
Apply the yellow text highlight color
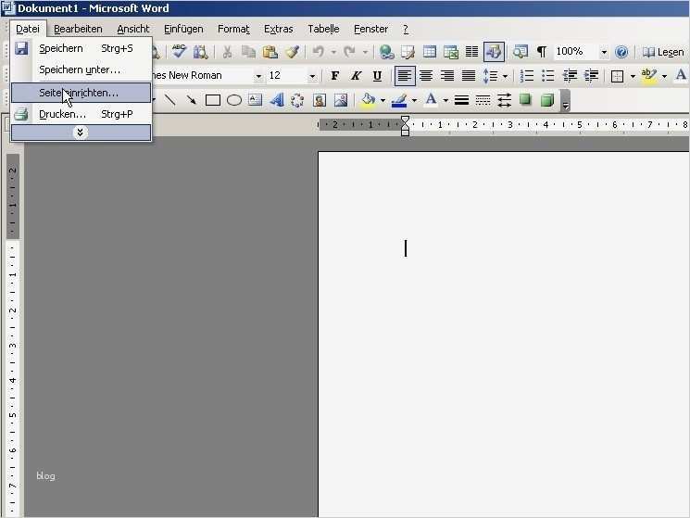click(x=649, y=76)
